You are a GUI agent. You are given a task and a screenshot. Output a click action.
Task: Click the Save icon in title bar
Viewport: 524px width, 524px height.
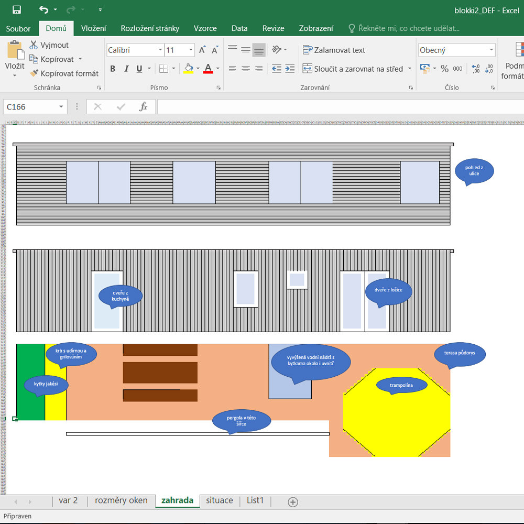(x=17, y=10)
